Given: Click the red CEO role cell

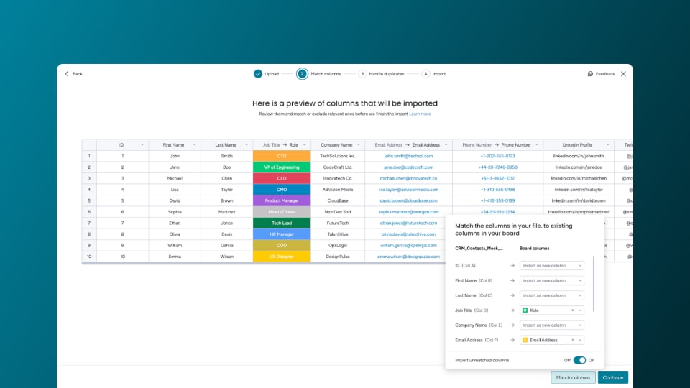Looking at the screenshot, I should 282,178.
